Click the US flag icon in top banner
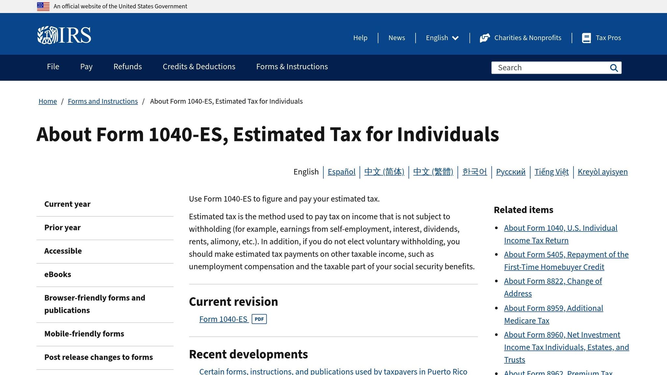Screen dimensions: 667x375 [43, 6]
